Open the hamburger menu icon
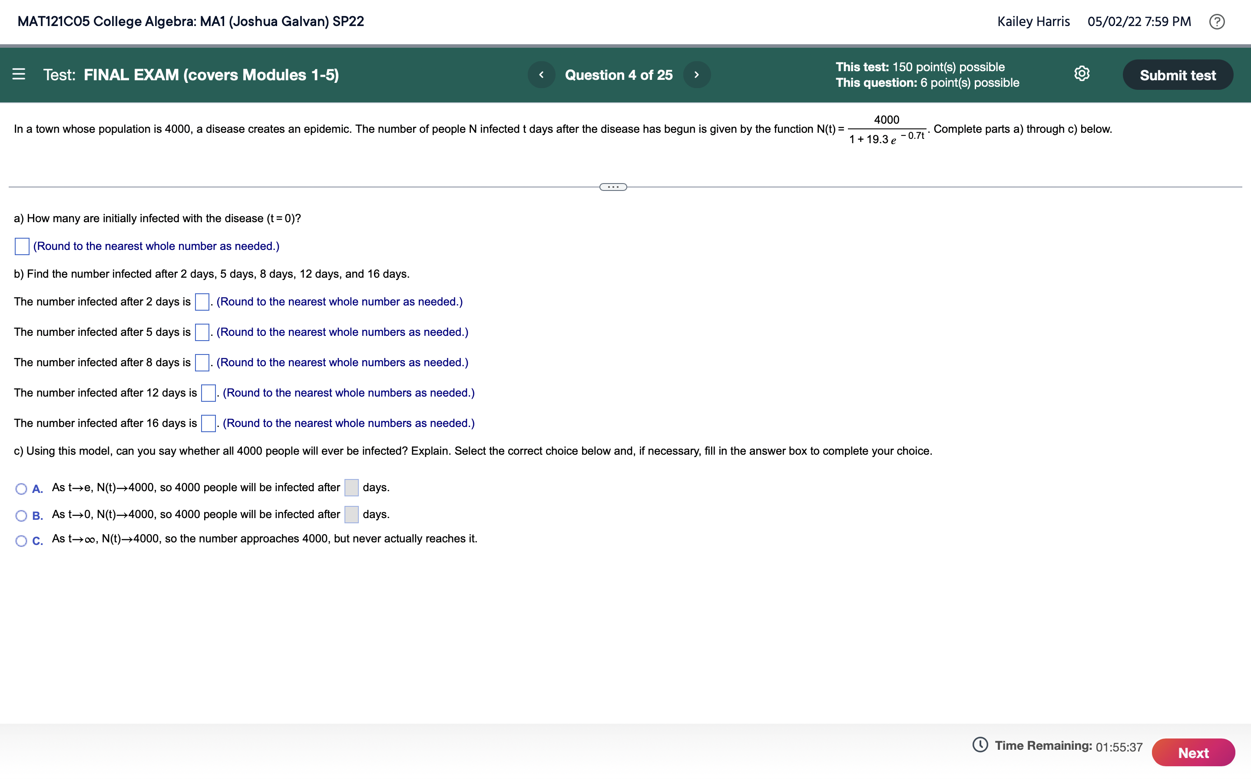1251x781 pixels. (x=19, y=74)
